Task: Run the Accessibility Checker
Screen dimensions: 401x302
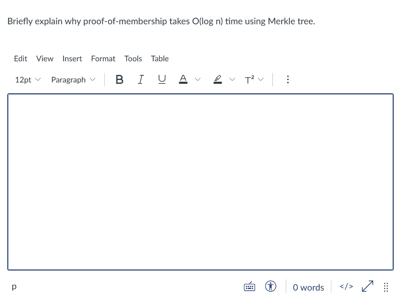Action: (x=271, y=286)
